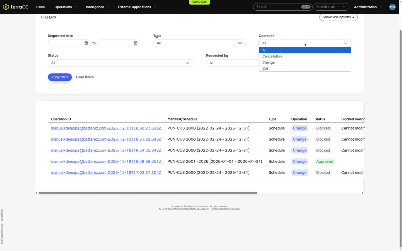
Task: Click the table horizontal scrollbar thumb
Action: click(x=148, y=193)
